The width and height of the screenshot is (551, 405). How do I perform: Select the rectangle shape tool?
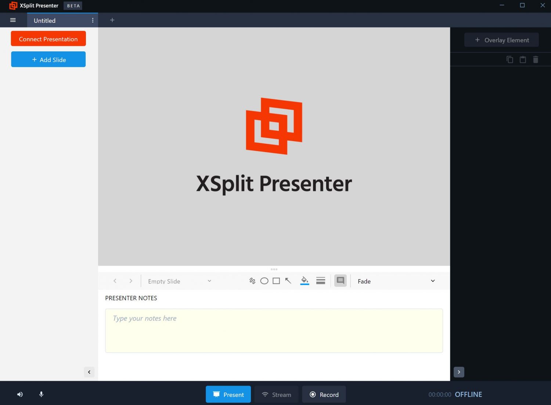[276, 281]
